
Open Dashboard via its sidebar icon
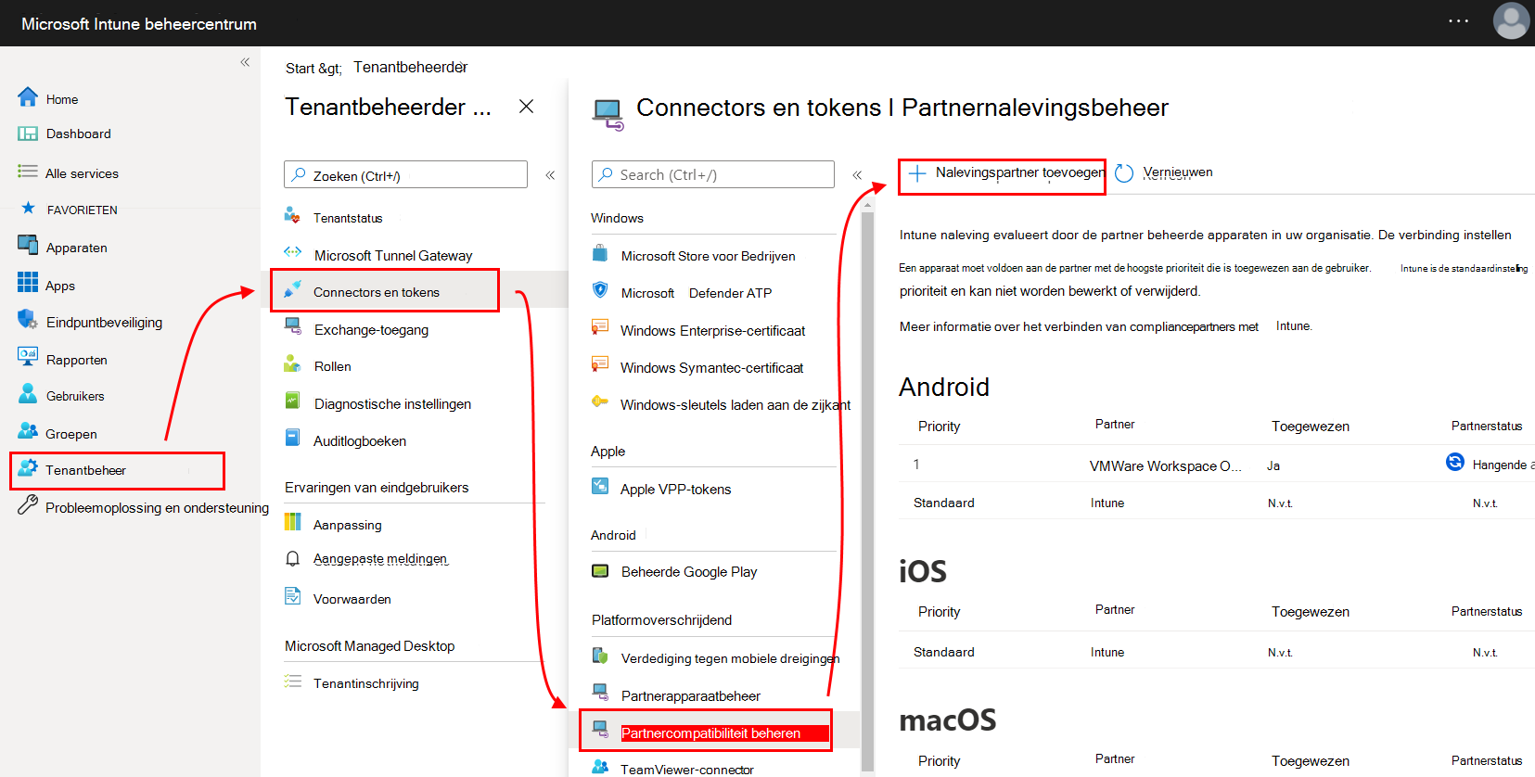(28, 134)
